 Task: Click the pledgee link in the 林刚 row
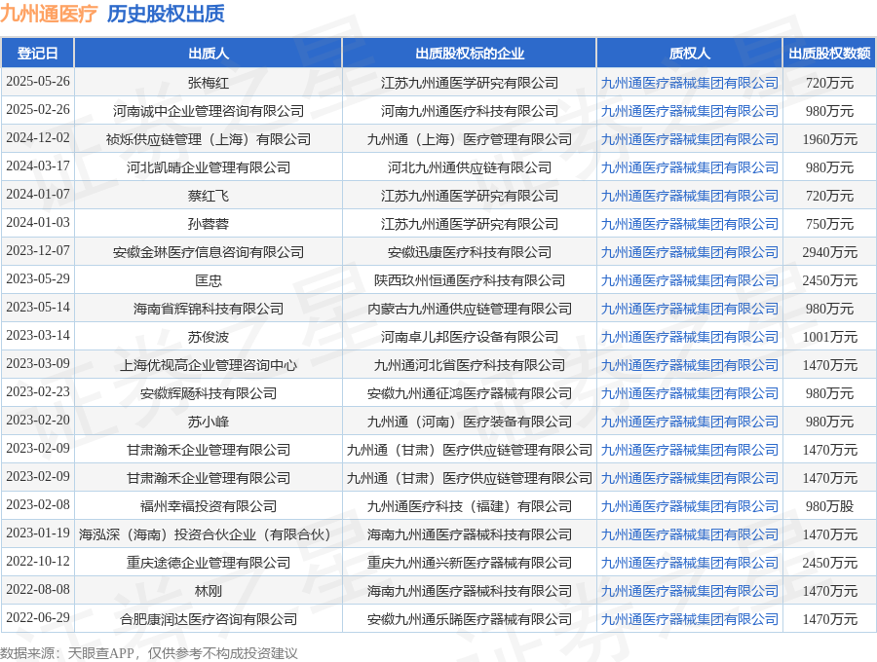pyautogui.click(x=689, y=591)
